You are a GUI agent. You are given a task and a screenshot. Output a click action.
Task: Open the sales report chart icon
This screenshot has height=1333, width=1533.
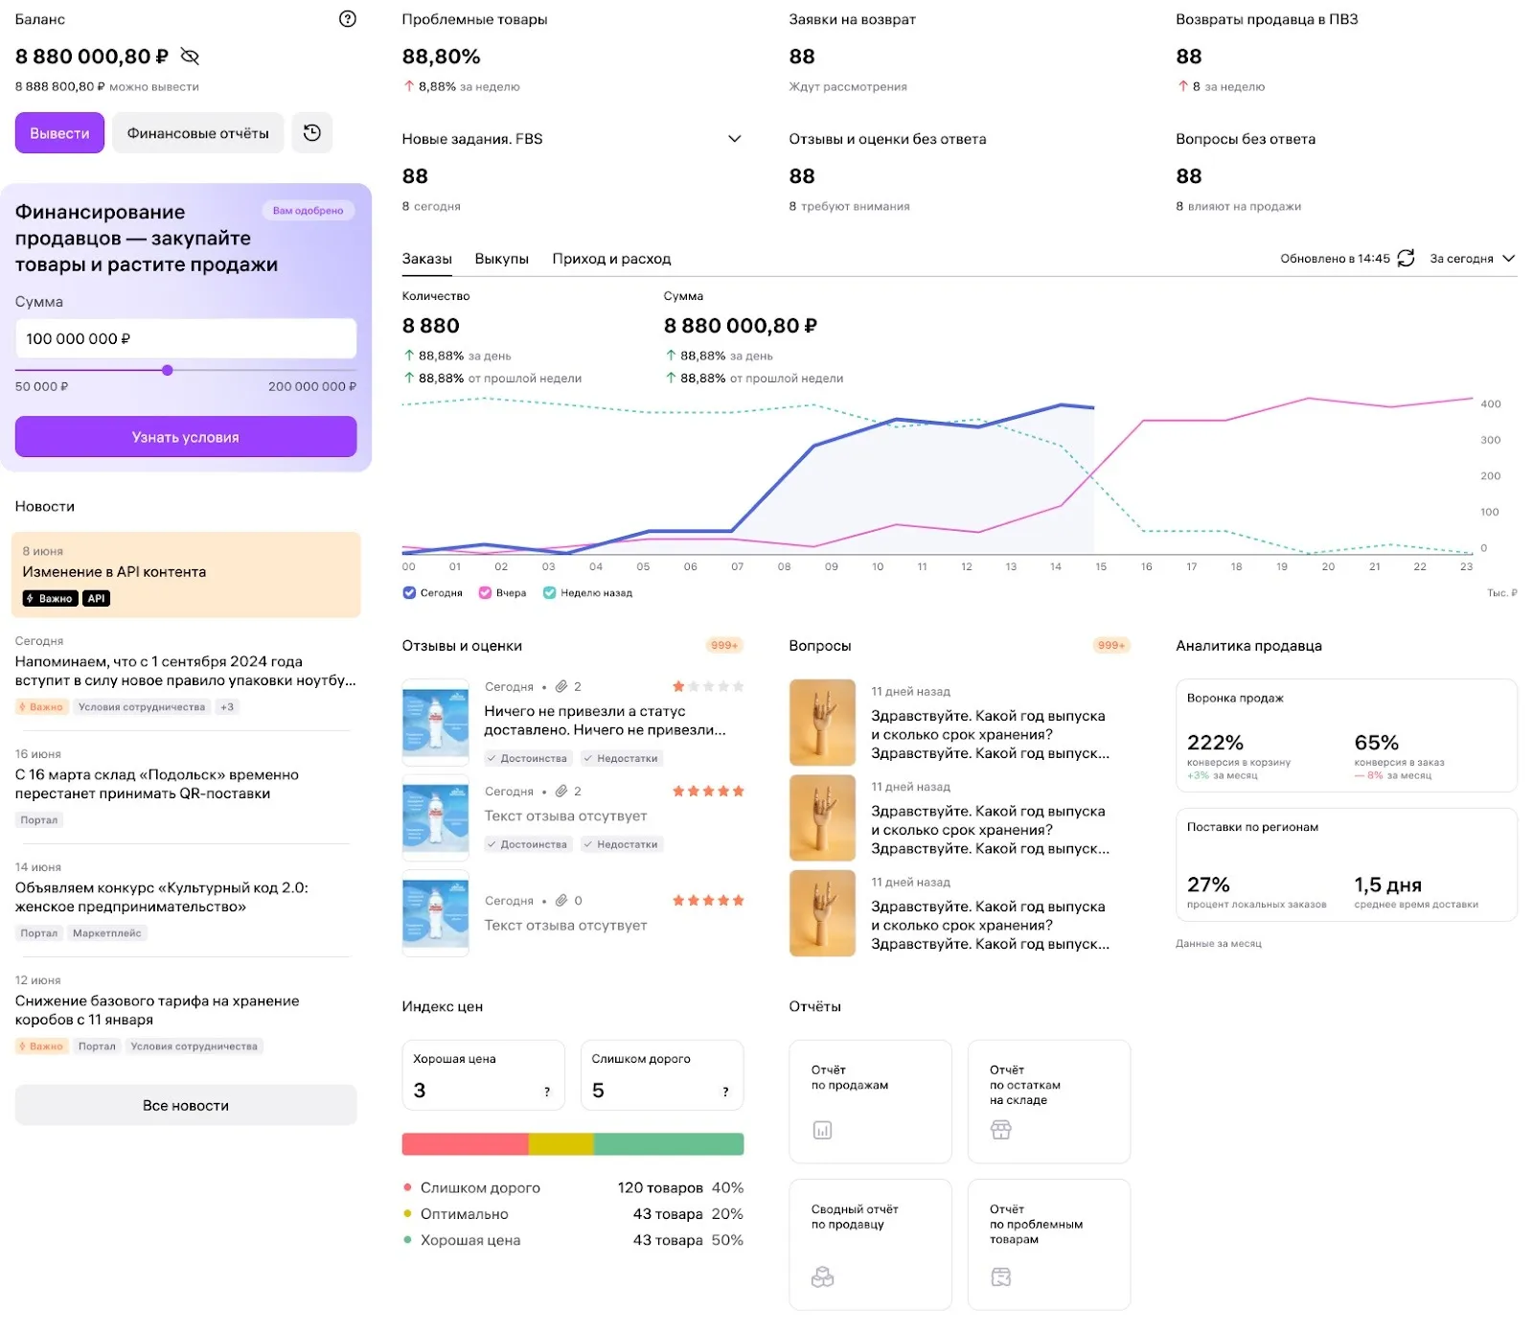tap(822, 1131)
